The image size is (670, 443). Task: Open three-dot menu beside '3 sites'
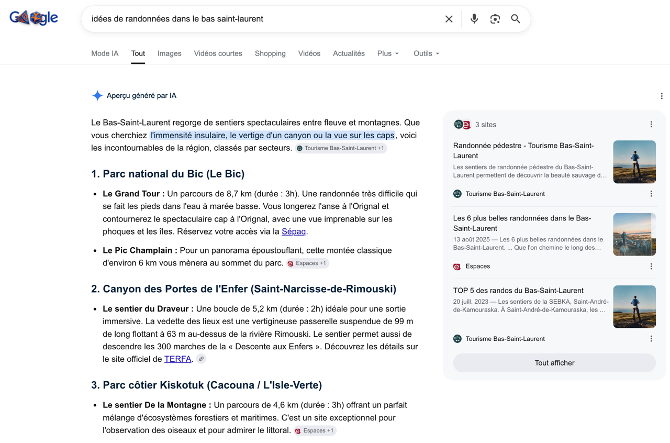[651, 125]
